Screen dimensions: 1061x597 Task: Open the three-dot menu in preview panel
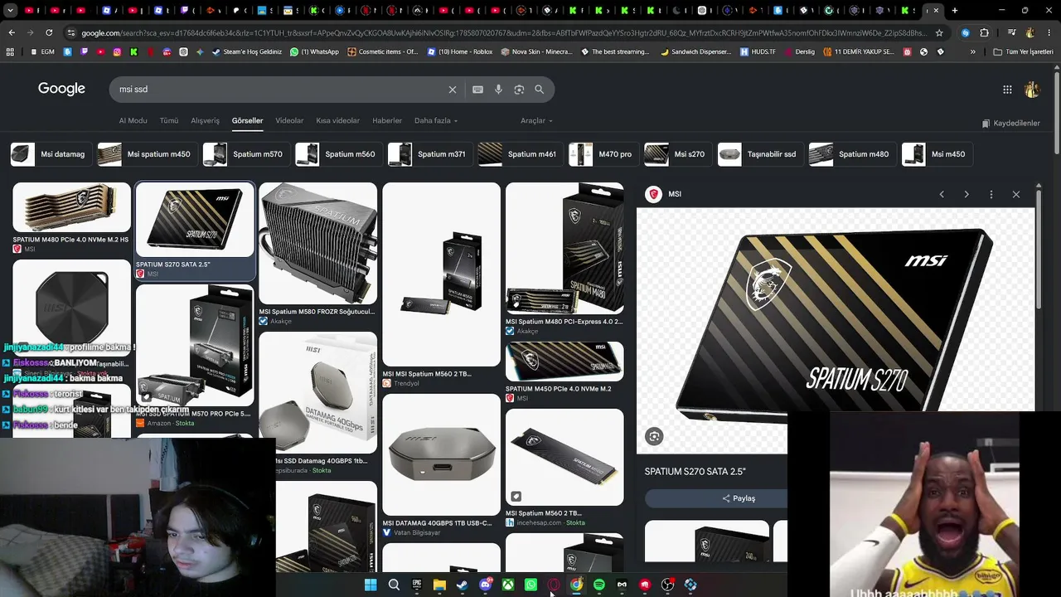(991, 194)
